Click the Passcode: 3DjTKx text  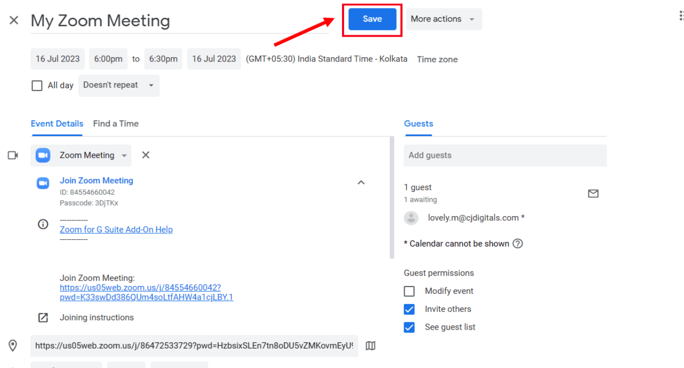point(89,203)
